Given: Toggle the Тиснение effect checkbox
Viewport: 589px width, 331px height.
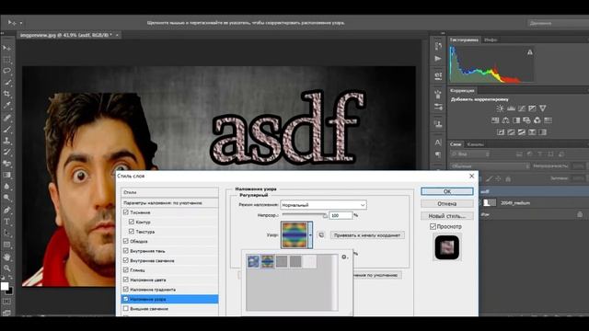Looking at the screenshot, I should click(x=126, y=212).
